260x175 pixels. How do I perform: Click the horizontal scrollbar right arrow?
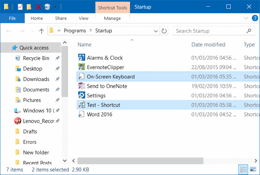[x=256, y=161]
